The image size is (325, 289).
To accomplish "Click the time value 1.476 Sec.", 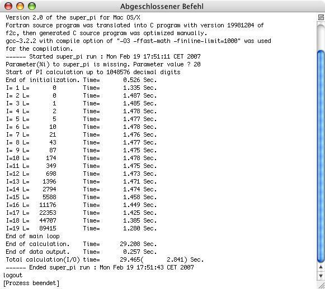I will pos(140,134).
